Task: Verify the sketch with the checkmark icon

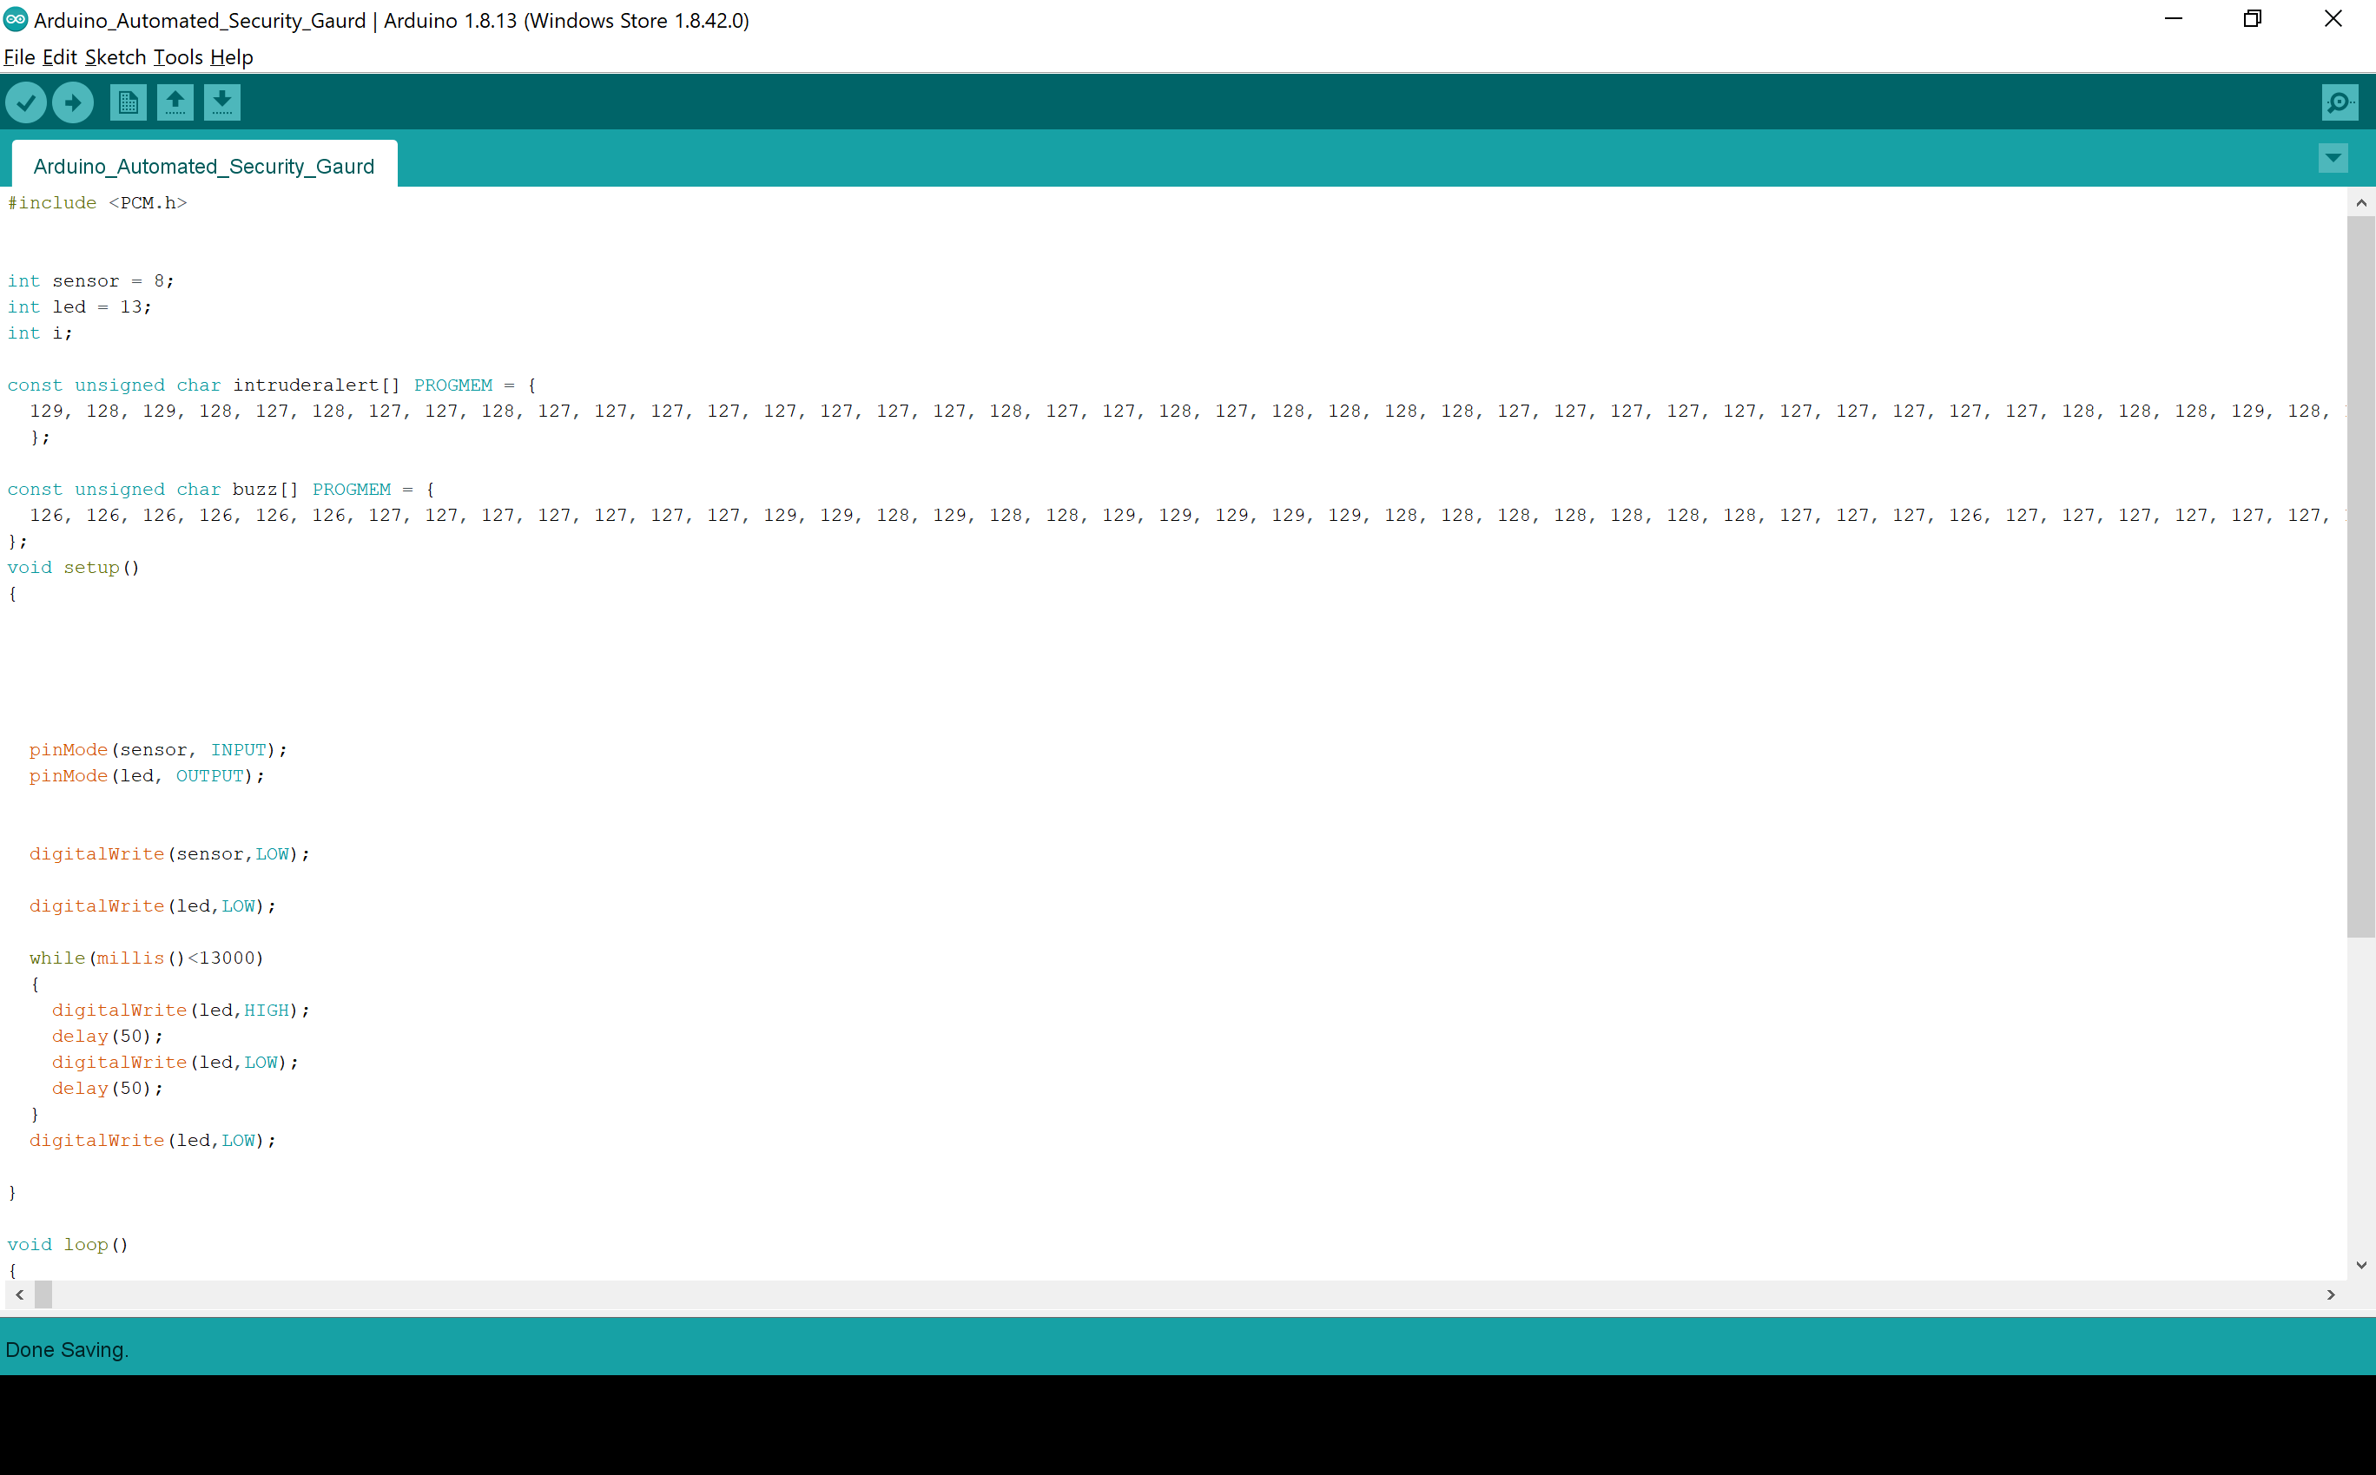Action: coord(26,102)
